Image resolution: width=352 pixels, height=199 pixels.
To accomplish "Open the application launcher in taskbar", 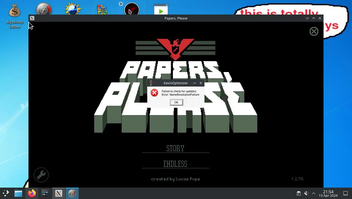I will 6,193.
